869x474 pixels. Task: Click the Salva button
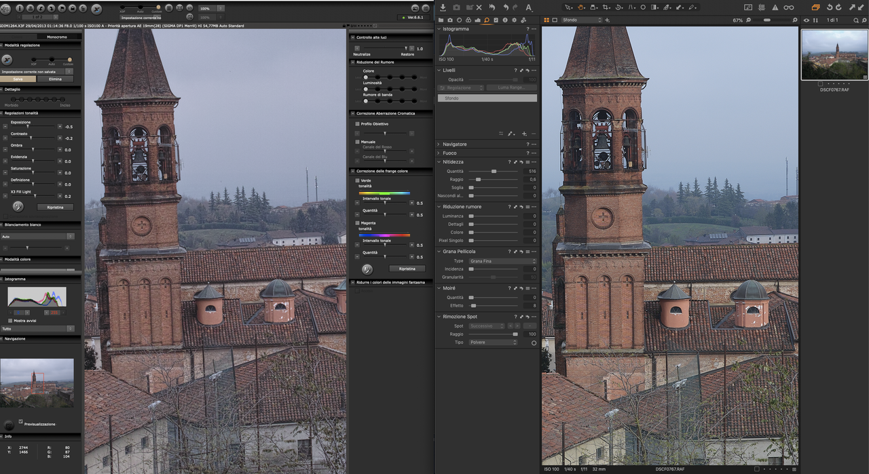pos(18,79)
